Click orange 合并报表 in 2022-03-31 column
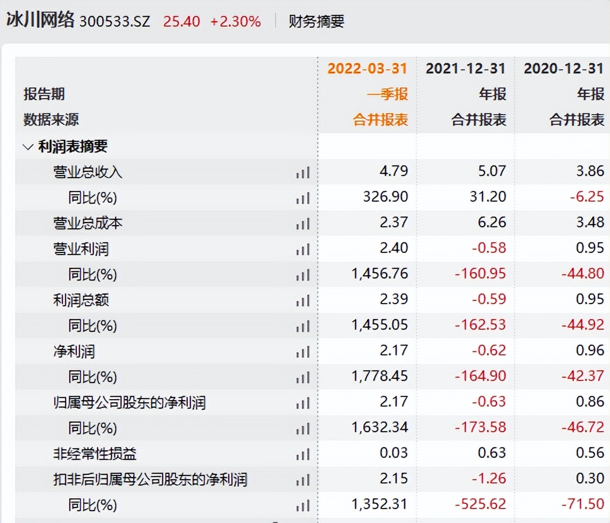This screenshot has width=610, height=523. tap(381, 120)
